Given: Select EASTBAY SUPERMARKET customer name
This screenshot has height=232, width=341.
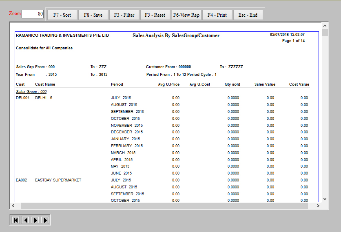Looking at the screenshot, I should [x=58, y=180].
